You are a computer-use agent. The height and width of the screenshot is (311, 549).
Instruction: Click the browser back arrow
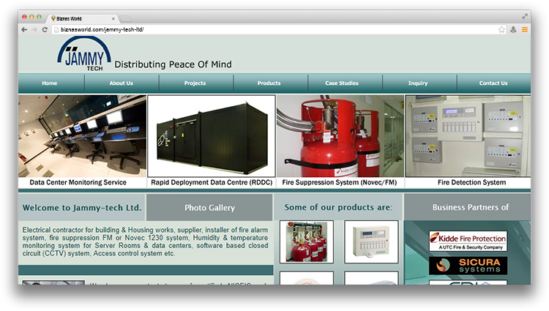tap(24, 29)
